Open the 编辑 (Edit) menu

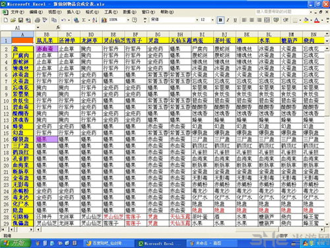point(36,12)
